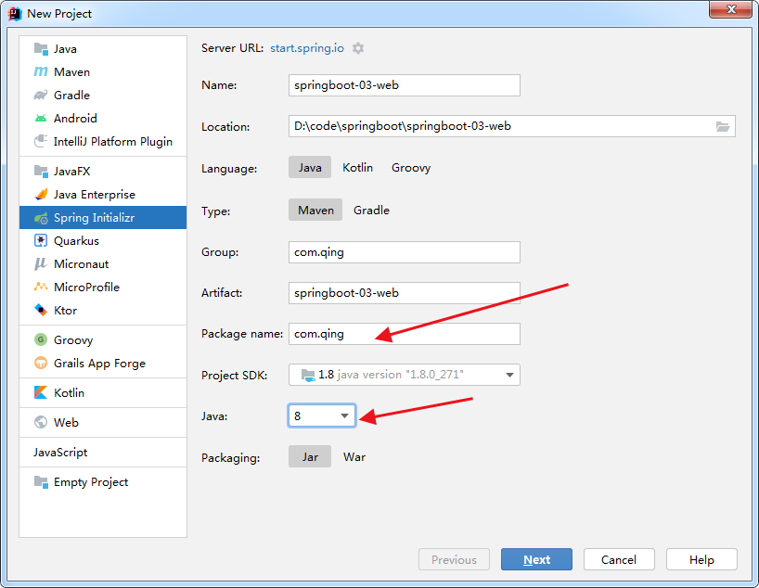Image resolution: width=759 pixels, height=588 pixels.
Task: Select Gradle label in project list
Action: (x=71, y=96)
